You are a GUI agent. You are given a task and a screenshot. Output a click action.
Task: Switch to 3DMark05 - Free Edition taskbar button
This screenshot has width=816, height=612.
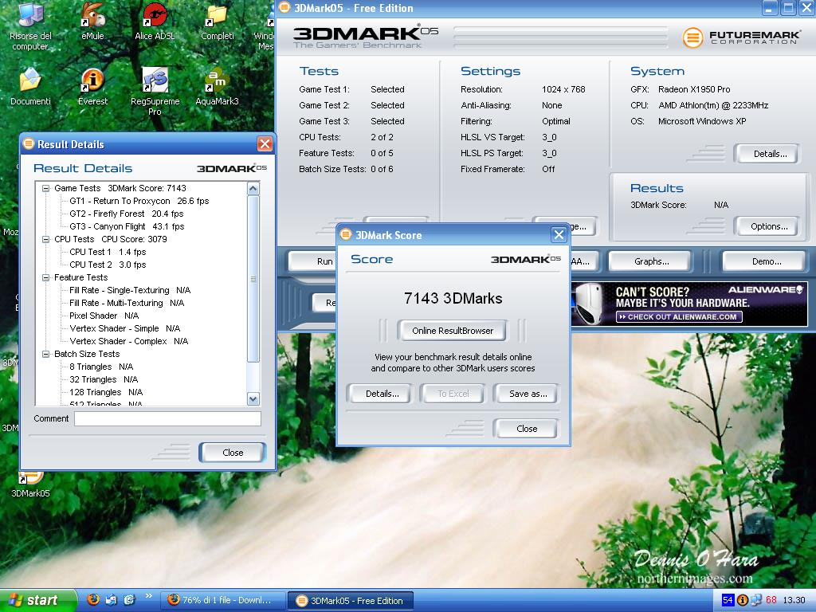click(x=351, y=601)
